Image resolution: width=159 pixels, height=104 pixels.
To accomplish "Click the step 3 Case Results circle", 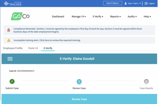I will (x=146, y=82).
